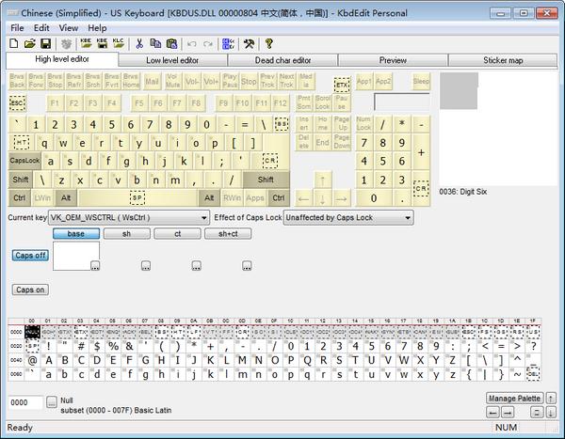Click the ellipsis button beside code 0000 field
The height and width of the screenshot is (439, 565).
51,402
